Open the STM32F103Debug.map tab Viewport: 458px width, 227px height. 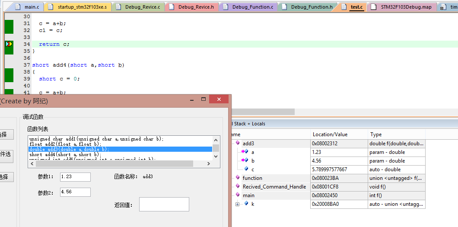click(x=406, y=7)
